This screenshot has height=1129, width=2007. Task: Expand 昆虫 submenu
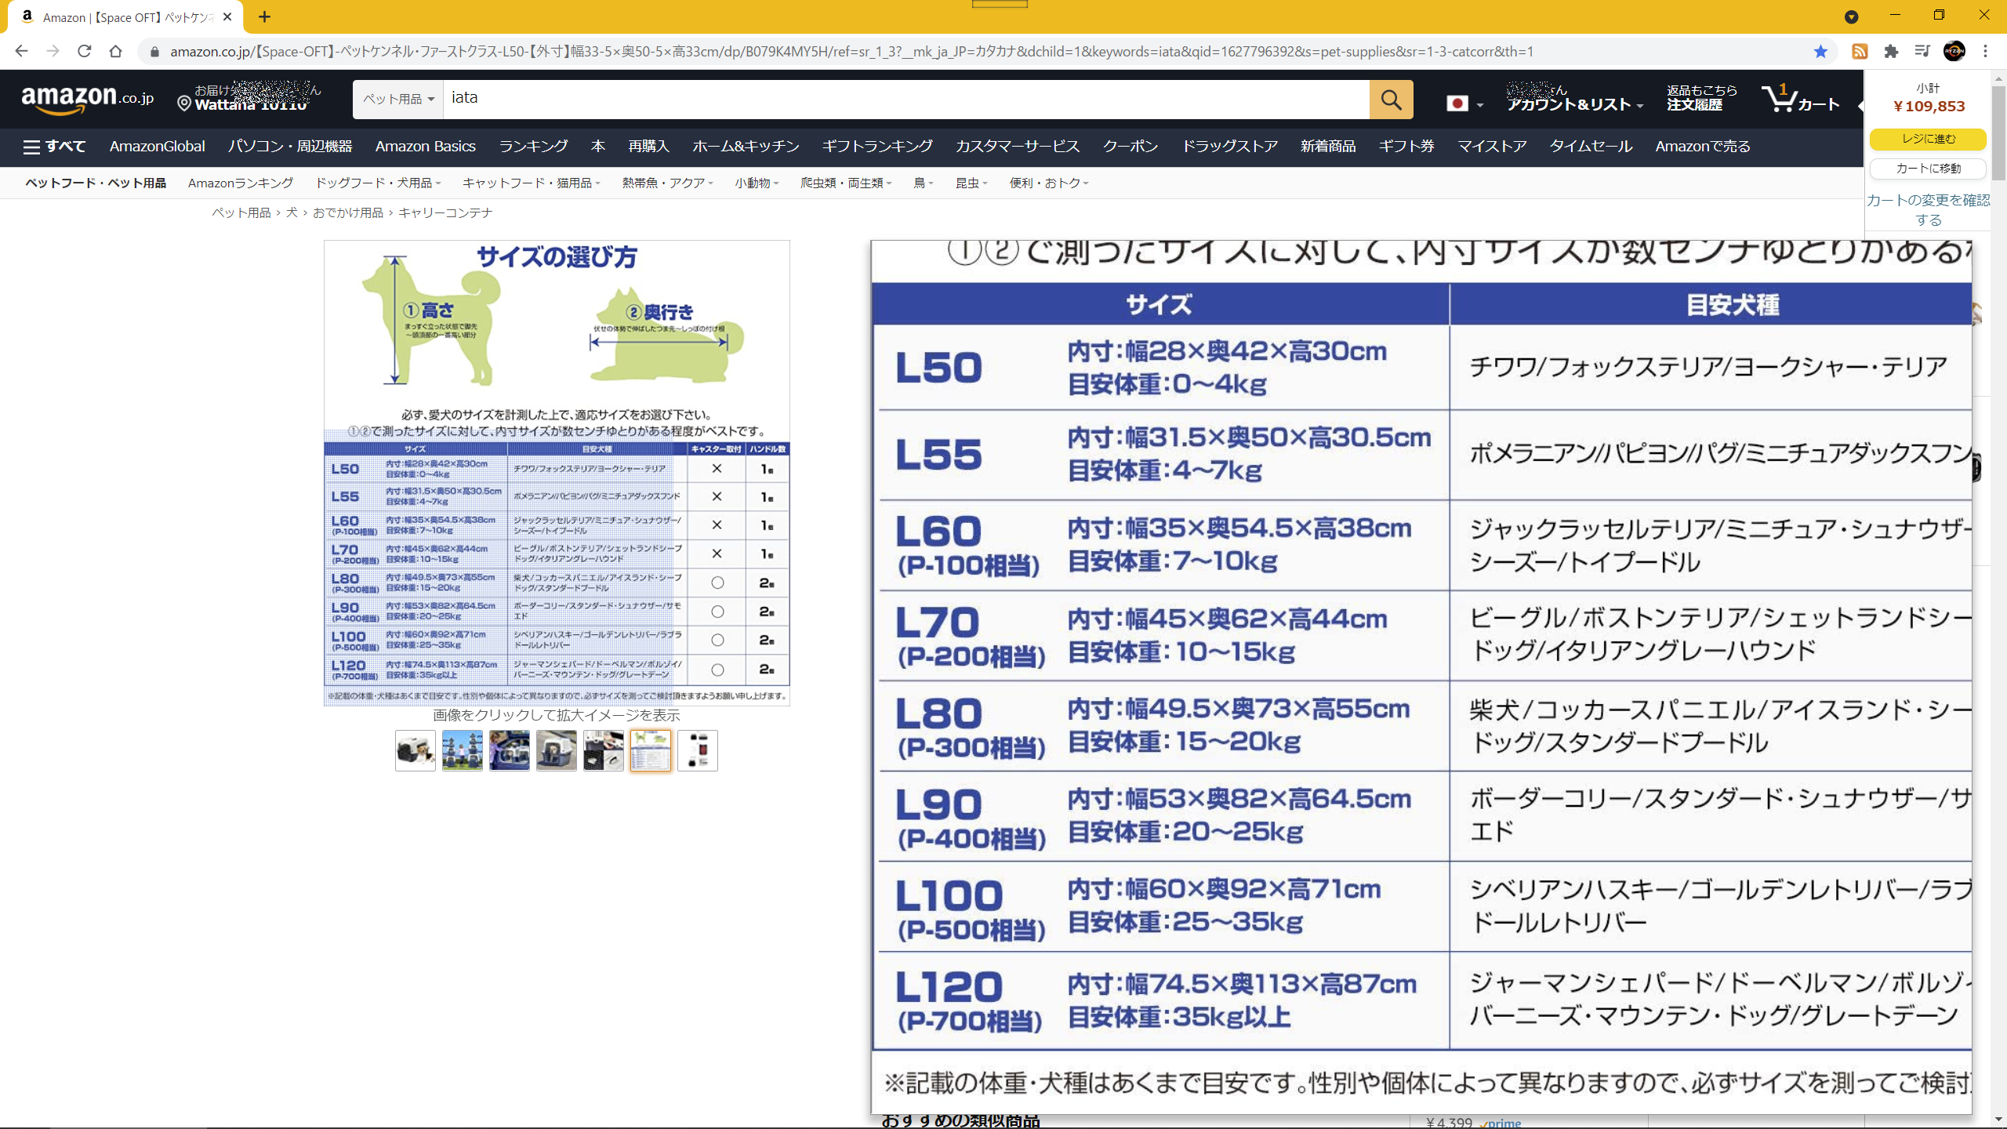(x=971, y=183)
